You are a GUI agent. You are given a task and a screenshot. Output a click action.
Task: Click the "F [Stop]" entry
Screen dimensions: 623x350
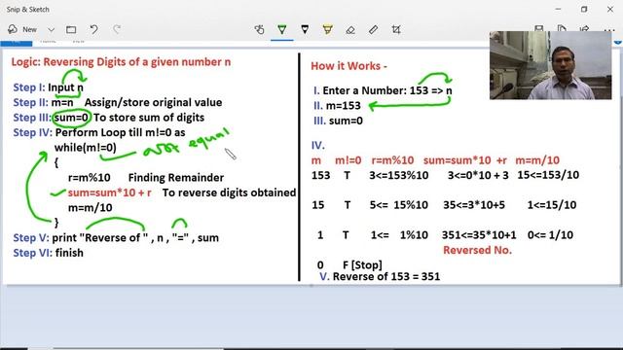pos(362,265)
